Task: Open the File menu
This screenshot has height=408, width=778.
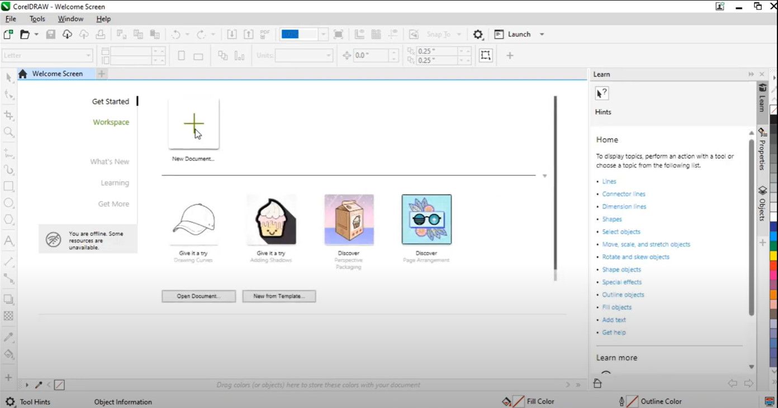Action: point(11,18)
